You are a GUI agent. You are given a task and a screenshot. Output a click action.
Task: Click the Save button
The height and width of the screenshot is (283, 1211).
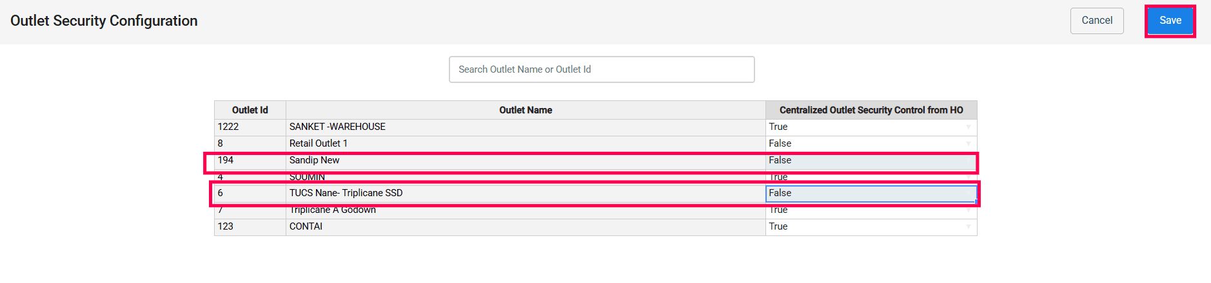(1170, 21)
